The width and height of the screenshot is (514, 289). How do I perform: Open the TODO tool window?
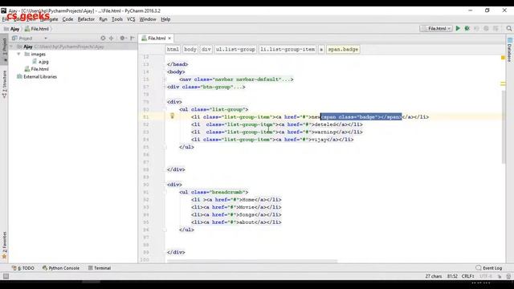pyautogui.click(x=23, y=268)
